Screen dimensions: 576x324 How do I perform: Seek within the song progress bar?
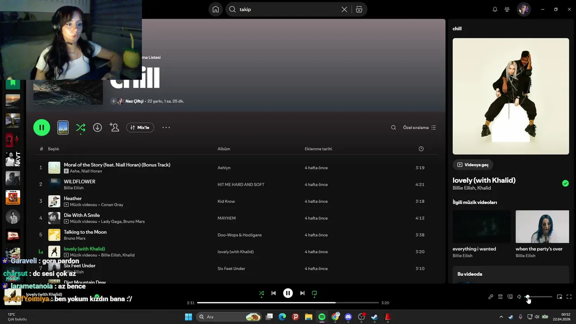(288, 303)
